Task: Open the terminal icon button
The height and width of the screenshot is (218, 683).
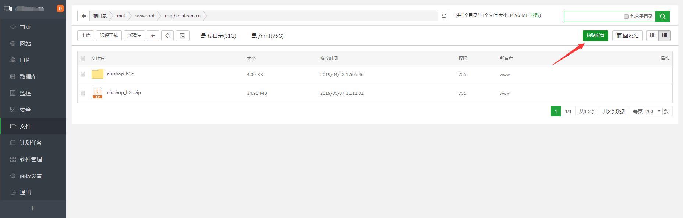Action: 183,36
